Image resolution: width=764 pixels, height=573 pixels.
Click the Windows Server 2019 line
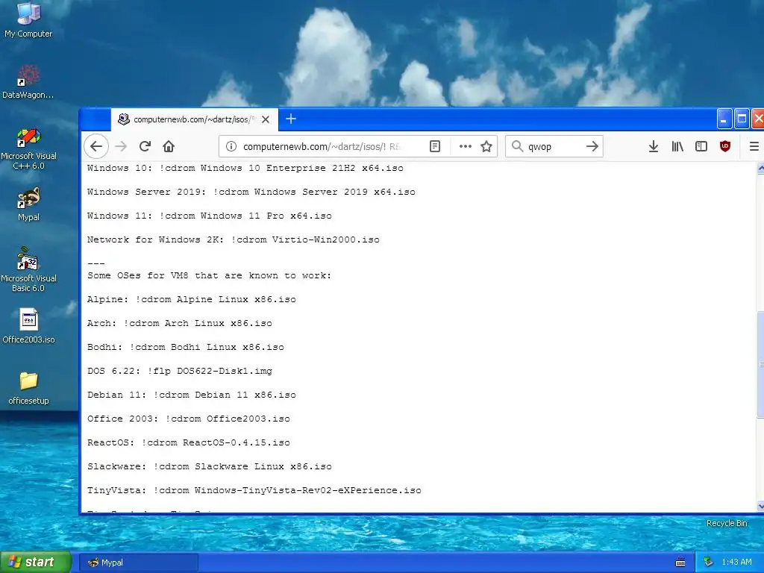(x=251, y=192)
